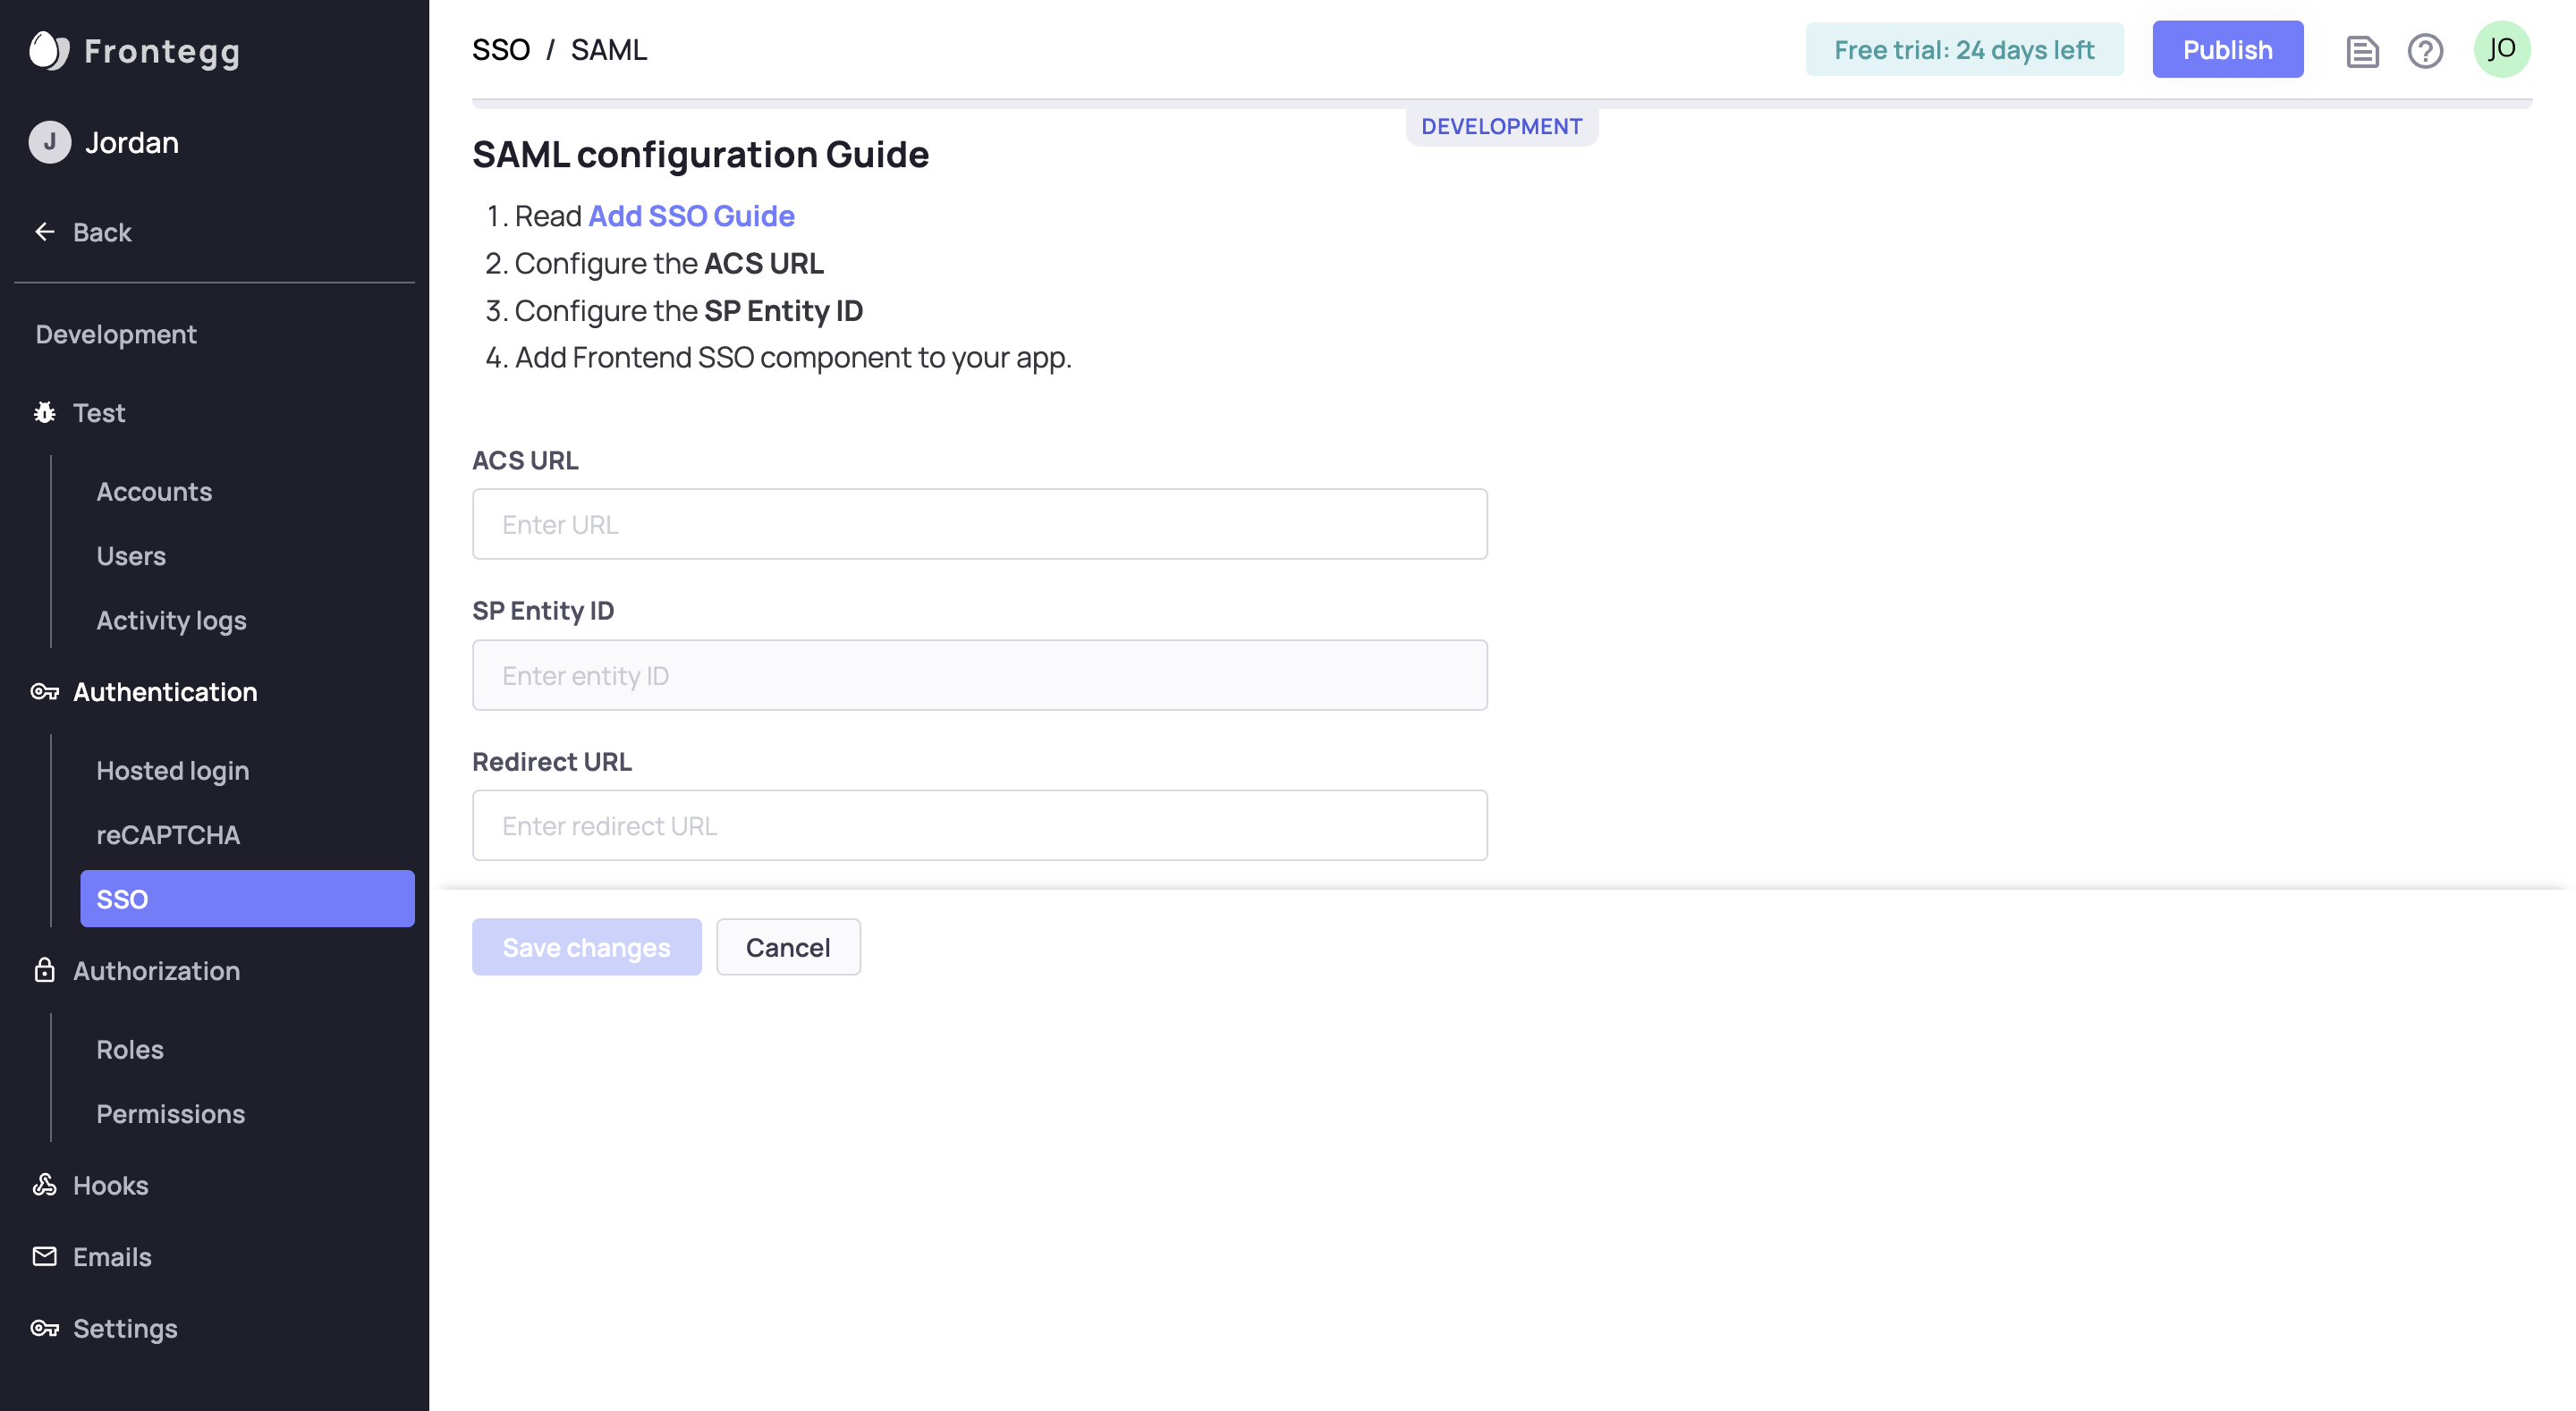This screenshot has width=2576, height=1411.
Task: Click the Frontegg logo icon
Action: [48, 50]
